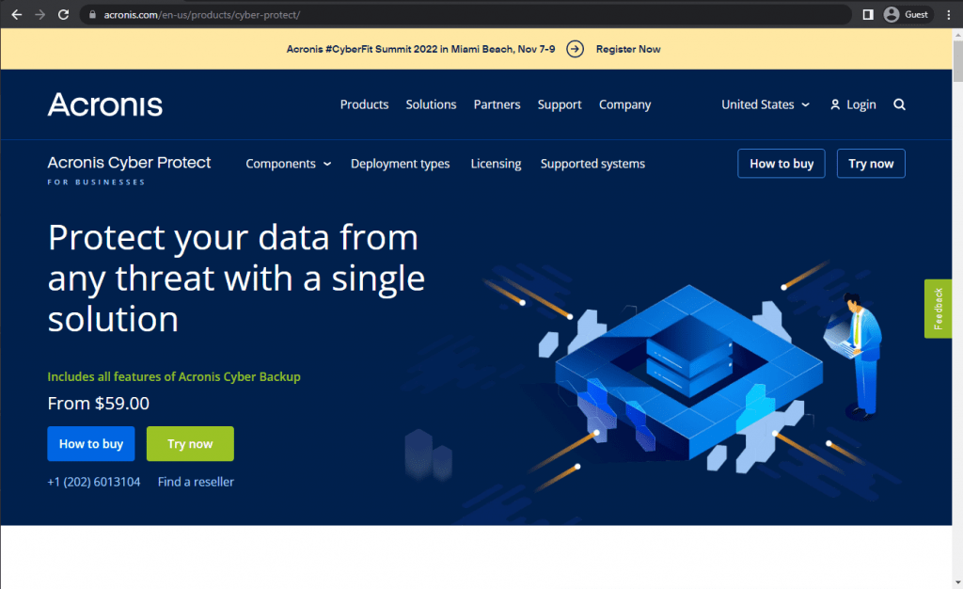Click the padlock site info icon

click(x=91, y=15)
